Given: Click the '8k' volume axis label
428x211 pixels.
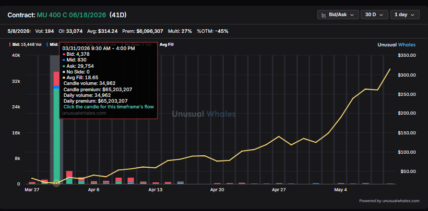Looking at the screenshot, I should (17, 158).
